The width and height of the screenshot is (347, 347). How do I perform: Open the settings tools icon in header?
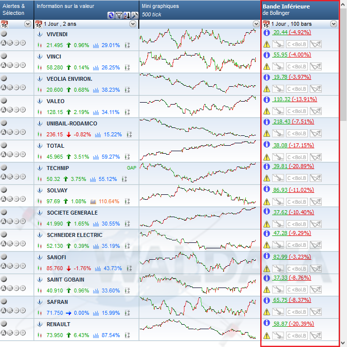(134, 15)
